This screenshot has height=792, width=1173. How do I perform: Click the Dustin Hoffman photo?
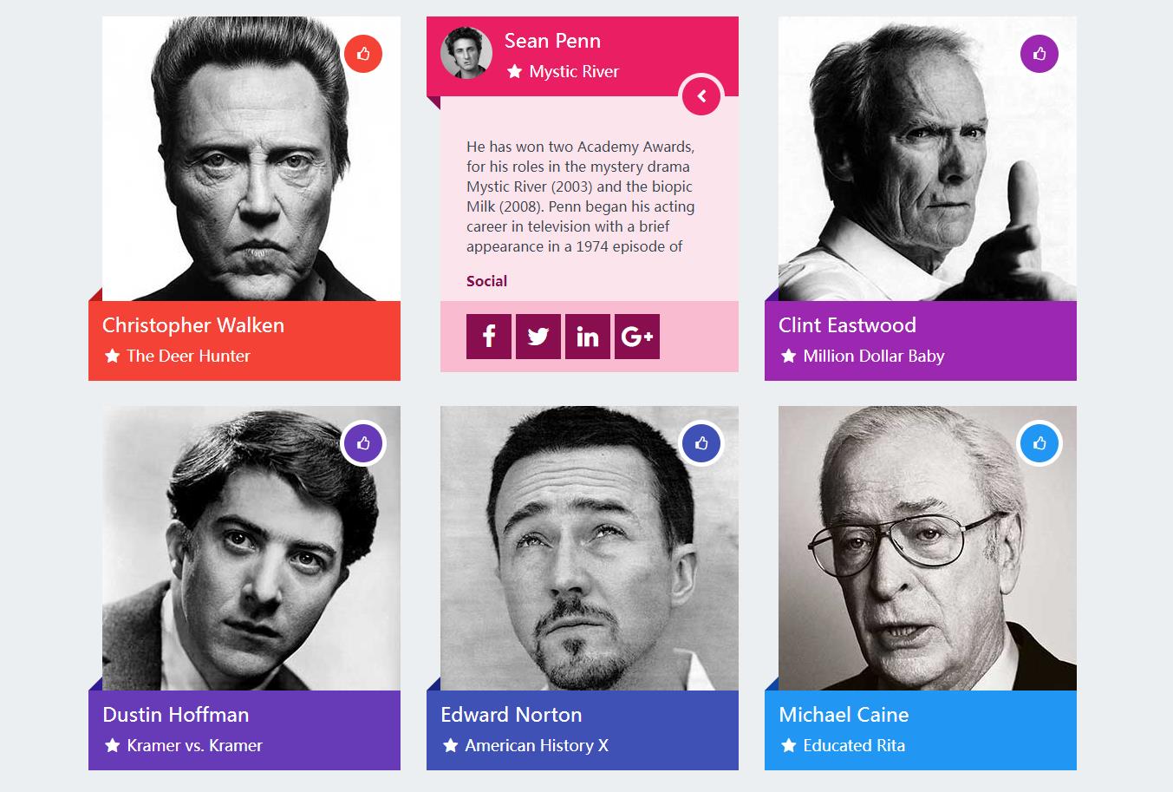click(251, 548)
